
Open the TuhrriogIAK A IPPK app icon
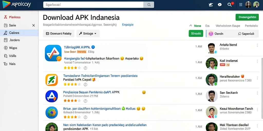pyautogui.click(x=53, y=53)
